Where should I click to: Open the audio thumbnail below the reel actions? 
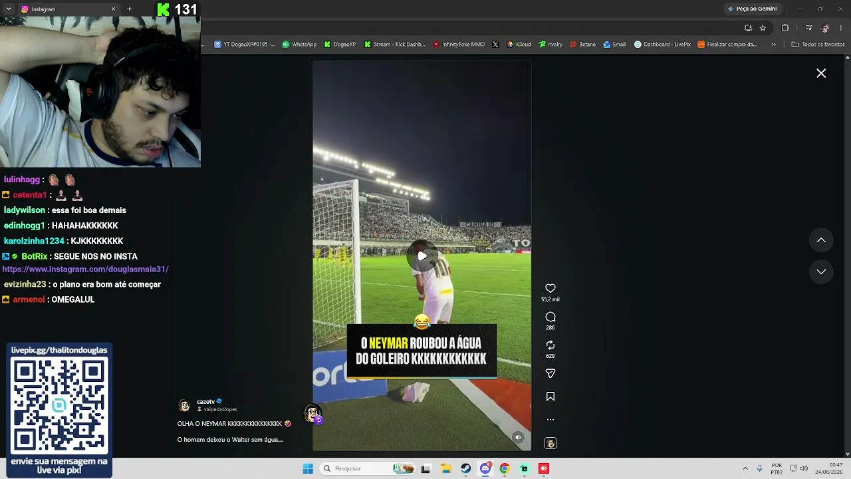tap(550, 443)
